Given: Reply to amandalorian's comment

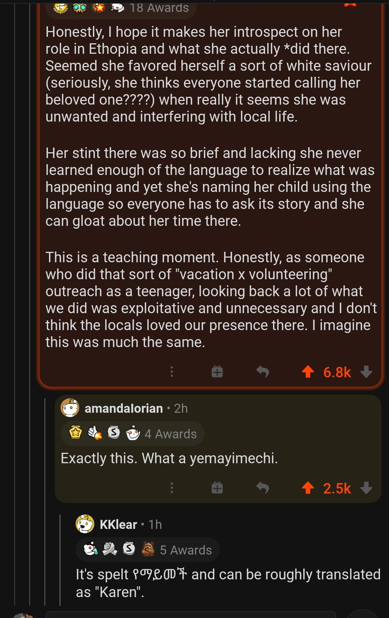Looking at the screenshot, I should coord(263,488).
